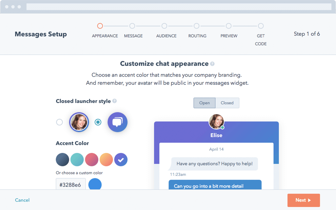
Task: Select the avatar photo launcher style
Action: click(79, 122)
